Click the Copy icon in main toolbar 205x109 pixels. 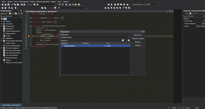(15, 4)
